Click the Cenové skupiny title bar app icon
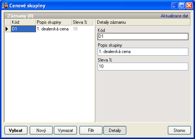 click(5, 6)
